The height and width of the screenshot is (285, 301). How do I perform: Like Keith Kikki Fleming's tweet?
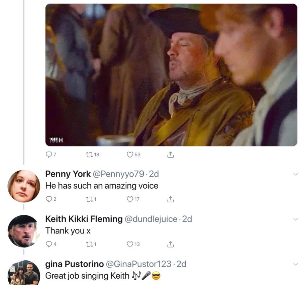coord(130,244)
